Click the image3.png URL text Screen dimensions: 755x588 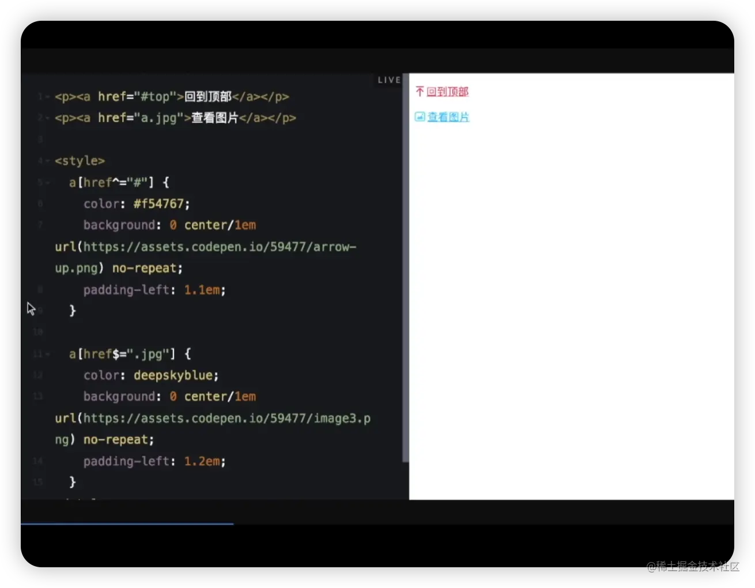[x=213, y=429]
